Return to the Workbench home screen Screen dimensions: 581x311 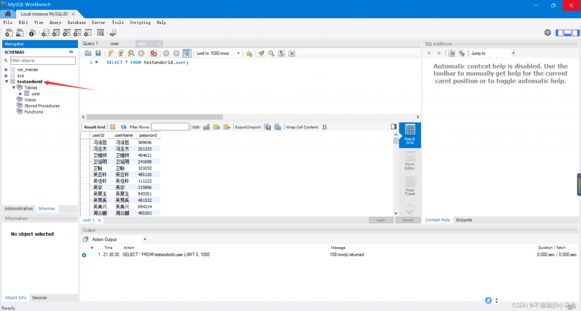[8, 14]
